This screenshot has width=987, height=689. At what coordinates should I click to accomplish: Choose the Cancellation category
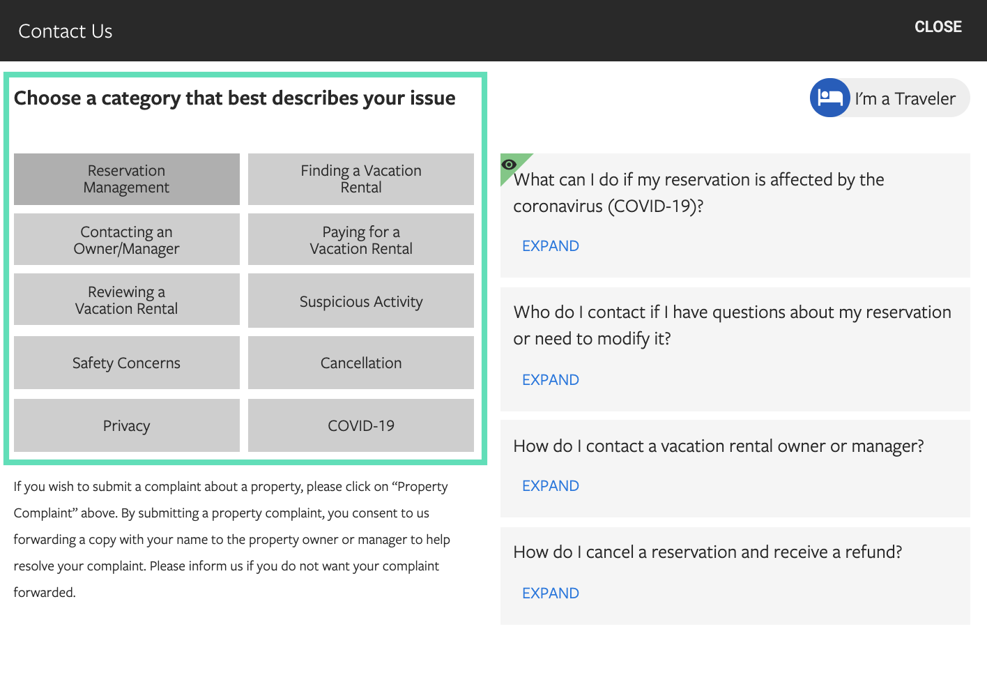[361, 363]
